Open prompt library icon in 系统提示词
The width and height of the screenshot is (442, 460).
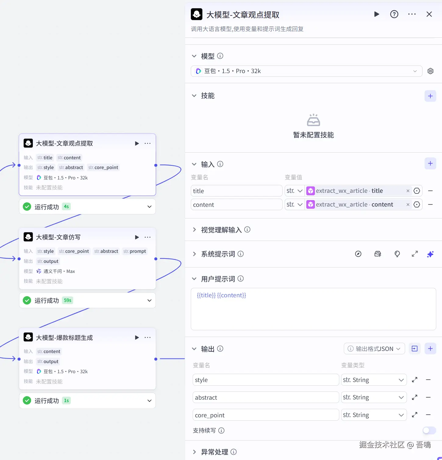point(378,254)
